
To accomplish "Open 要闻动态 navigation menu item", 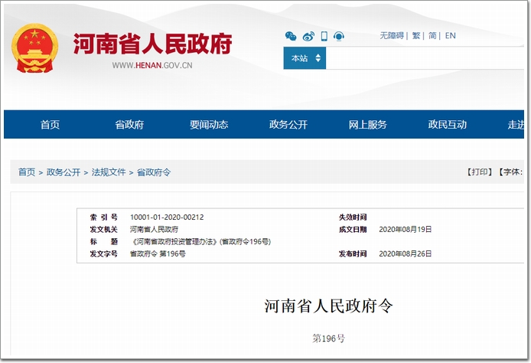I will pos(209,125).
